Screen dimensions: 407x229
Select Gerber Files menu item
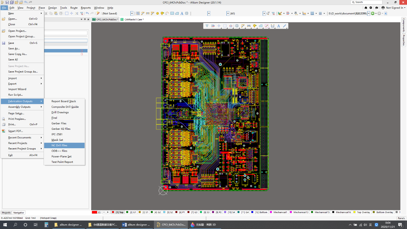click(x=65, y=123)
